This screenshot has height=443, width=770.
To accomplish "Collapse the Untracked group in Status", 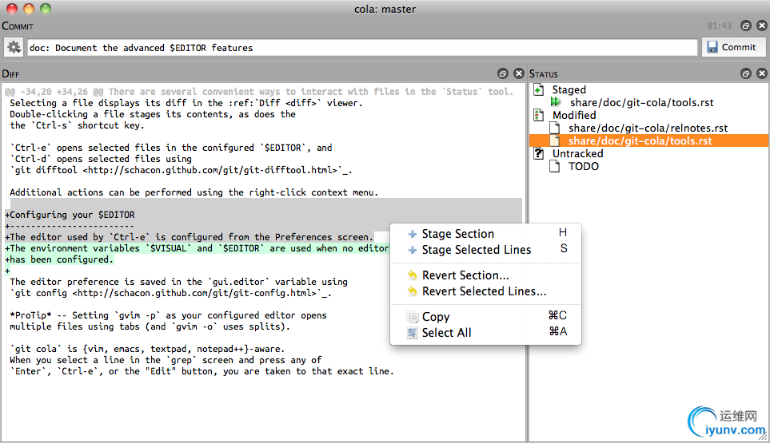I will (x=539, y=154).
